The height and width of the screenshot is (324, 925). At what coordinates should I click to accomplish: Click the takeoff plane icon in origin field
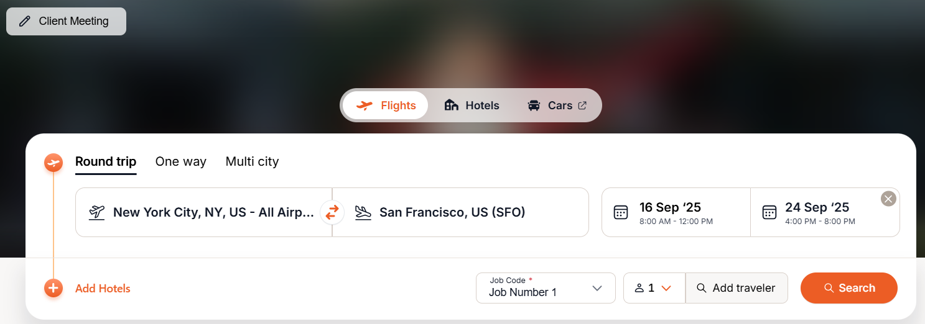[96, 212]
